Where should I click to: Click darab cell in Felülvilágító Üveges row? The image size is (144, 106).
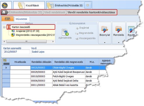point(92,76)
